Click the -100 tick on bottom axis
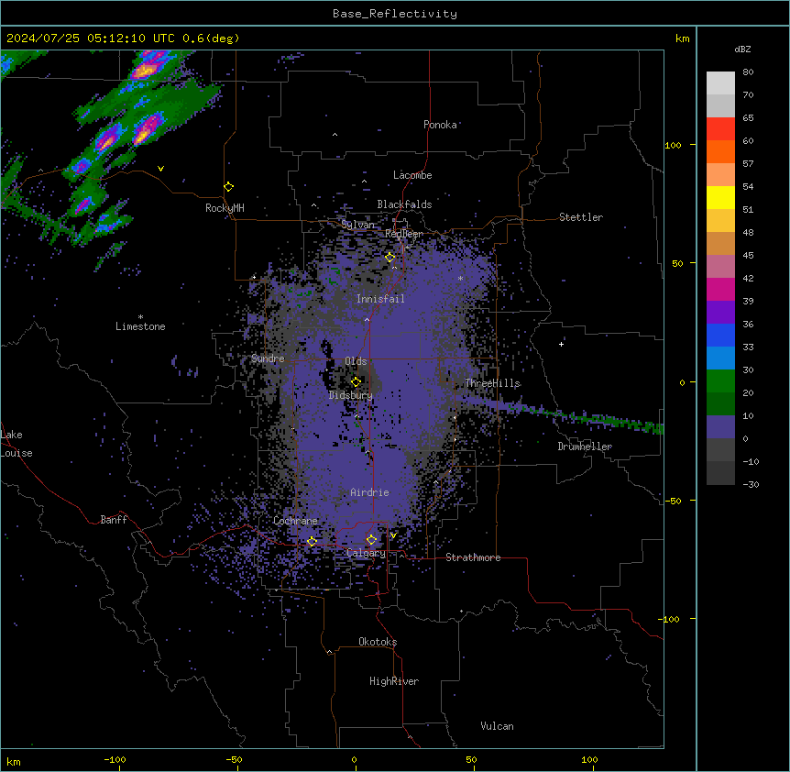 [115, 759]
